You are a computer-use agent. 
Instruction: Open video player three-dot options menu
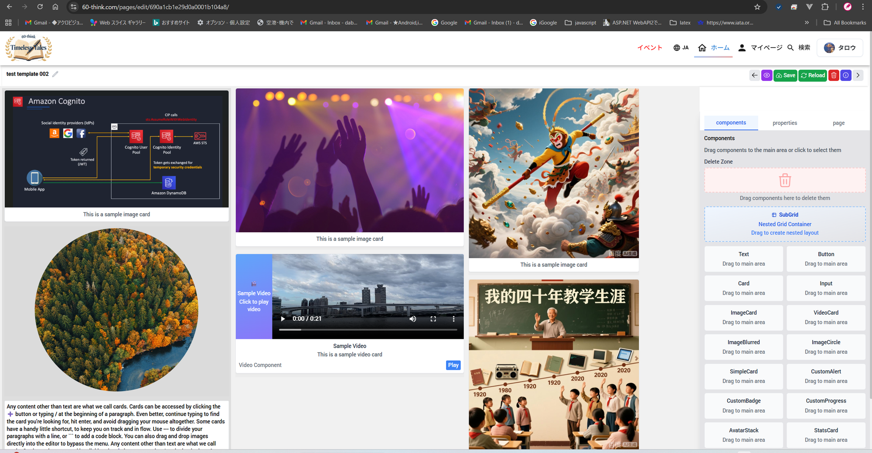[x=453, y=319]
